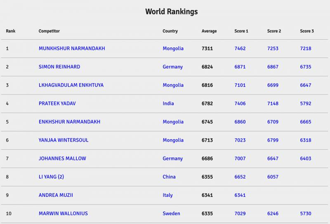The image size is (330, 224).
Task: Click the Score 2 column header
Action: coord(274,31)
